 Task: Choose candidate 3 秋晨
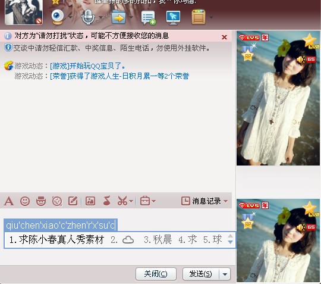(158, 239)
